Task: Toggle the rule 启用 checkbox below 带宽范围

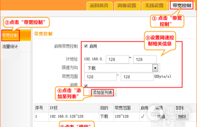Action: (x=86, y=86)
